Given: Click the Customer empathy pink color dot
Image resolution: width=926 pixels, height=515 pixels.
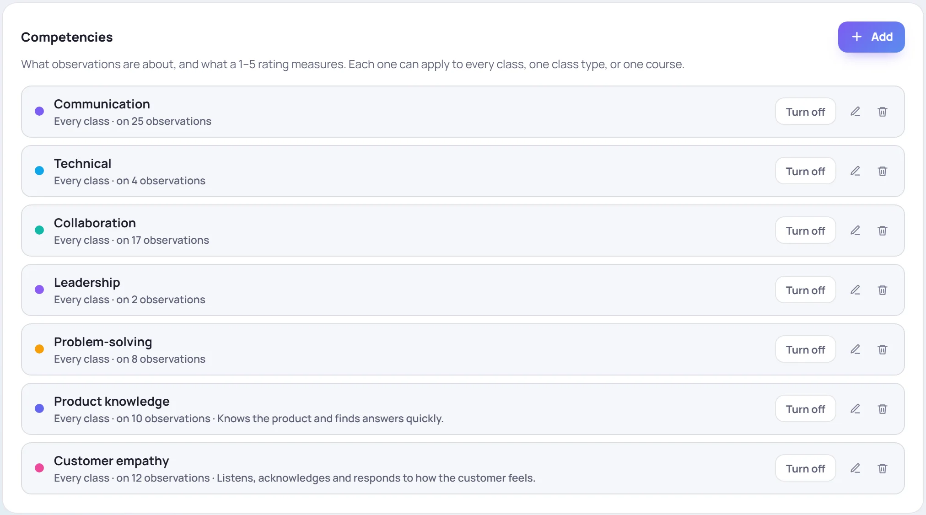Looking at the screenshot, I should coord(39,468).
